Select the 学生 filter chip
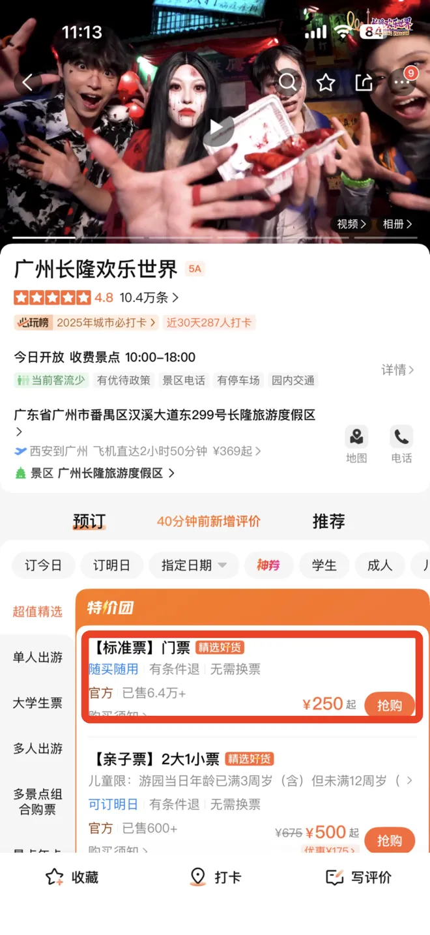This screenshot has width=430, height=935. coord(324,565)
